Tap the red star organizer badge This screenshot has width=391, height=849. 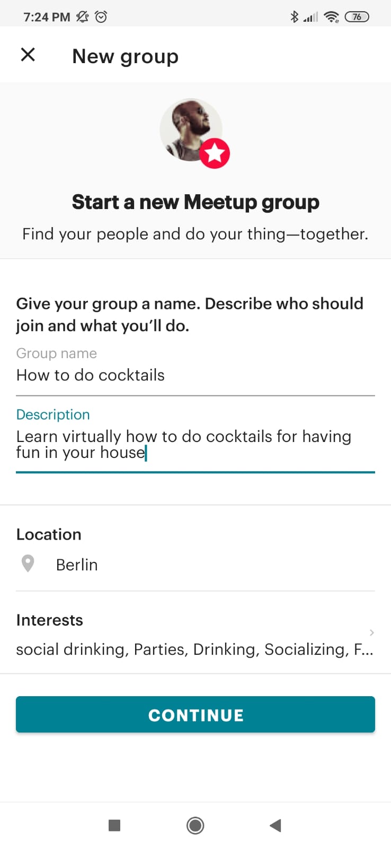215,154
